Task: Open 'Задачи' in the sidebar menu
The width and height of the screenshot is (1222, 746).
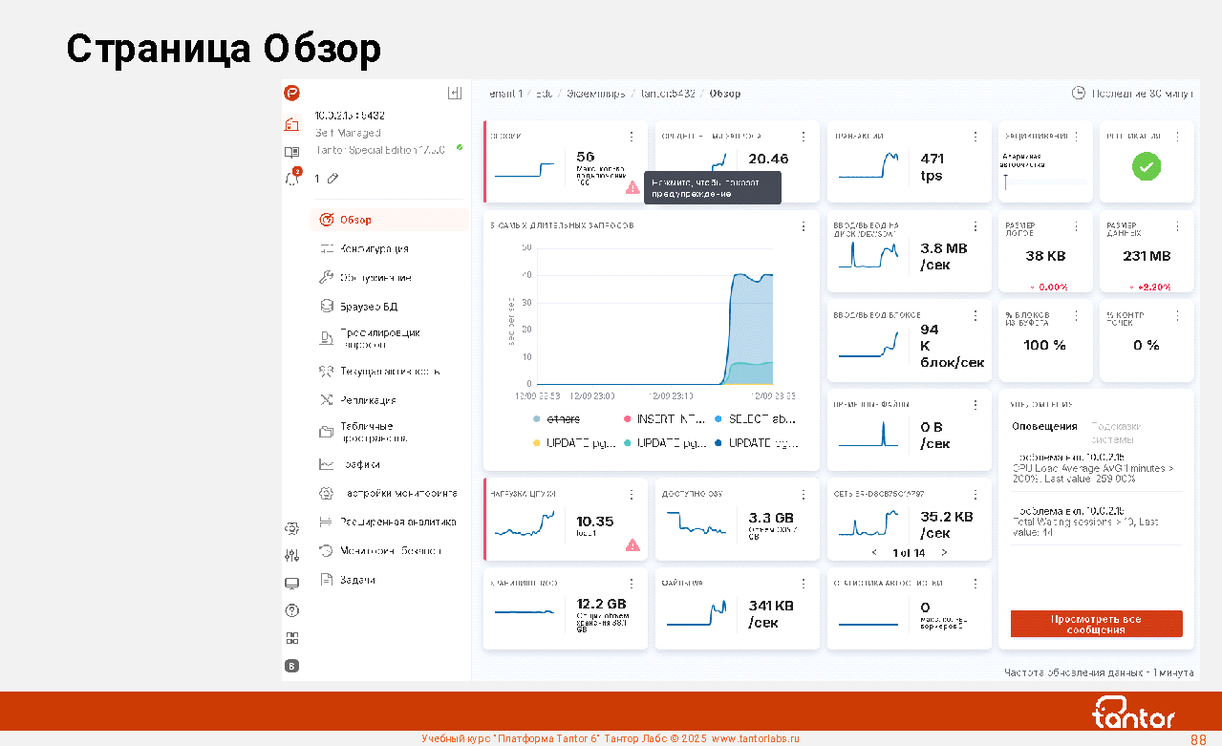Action: (357, 580)
